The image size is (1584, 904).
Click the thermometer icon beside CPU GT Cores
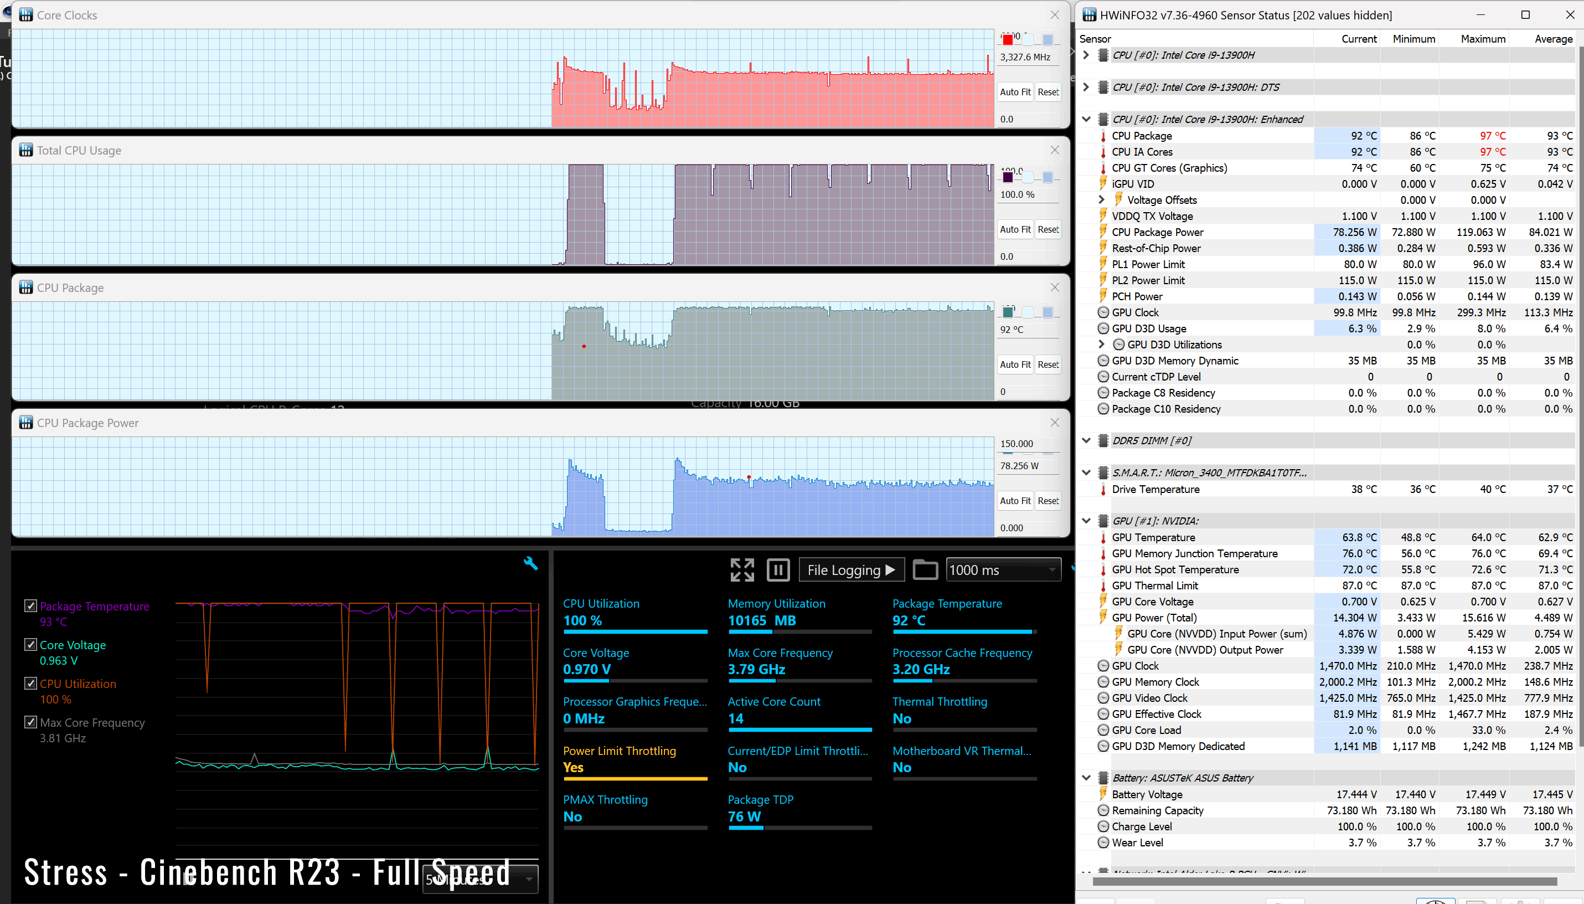click(x=1103, y=168)
